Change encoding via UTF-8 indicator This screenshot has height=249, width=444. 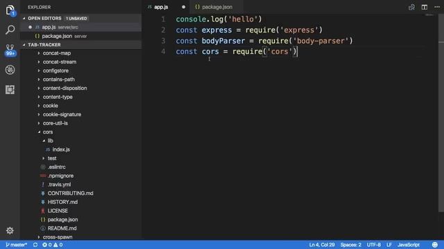(x=373, y=245)
